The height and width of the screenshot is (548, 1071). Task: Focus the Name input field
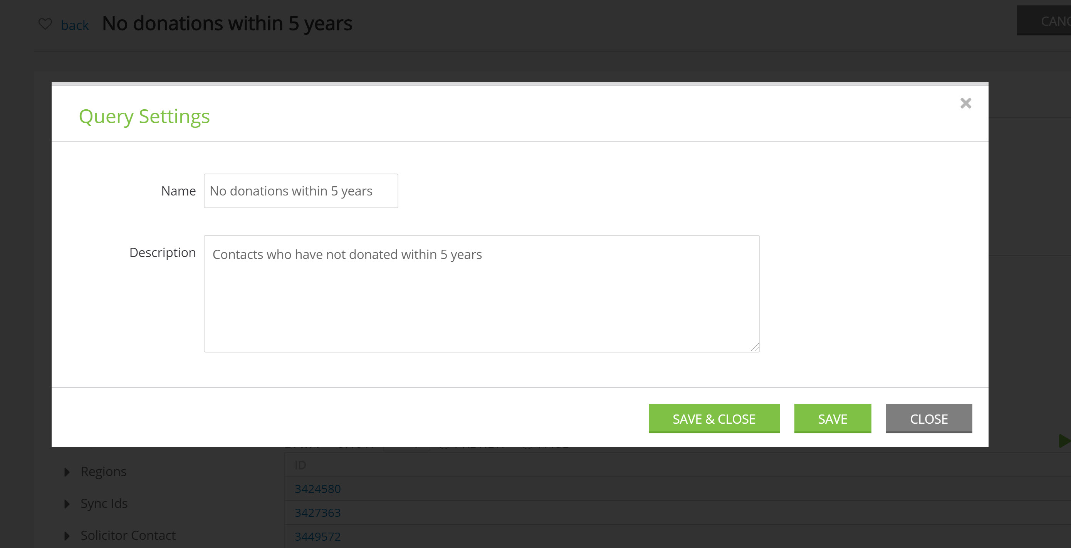pyautogui.click(x=300, y=191)
